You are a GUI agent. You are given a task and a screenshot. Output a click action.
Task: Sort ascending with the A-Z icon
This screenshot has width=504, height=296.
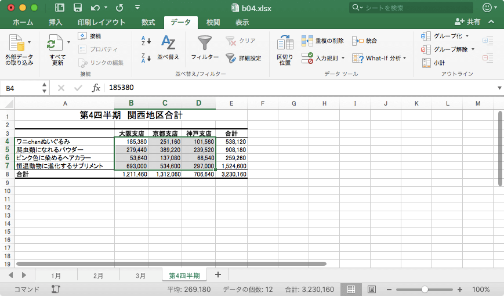tap(146, 41)
